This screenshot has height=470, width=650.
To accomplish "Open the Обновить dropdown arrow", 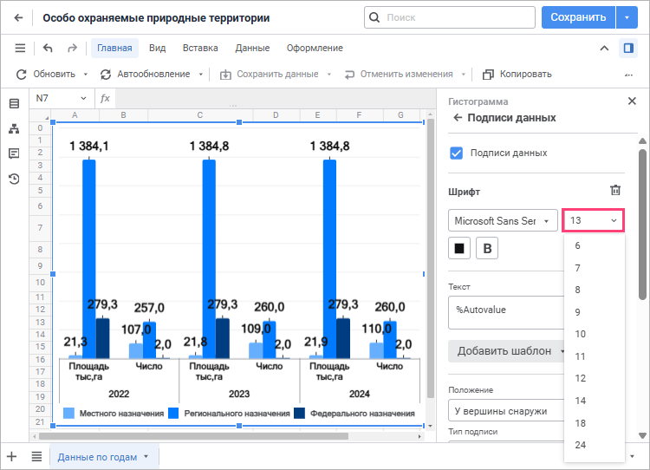I will 86,75.
